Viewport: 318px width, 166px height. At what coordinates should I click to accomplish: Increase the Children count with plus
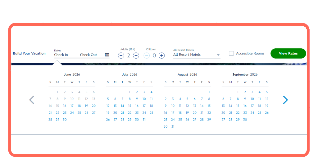point(161,55)
